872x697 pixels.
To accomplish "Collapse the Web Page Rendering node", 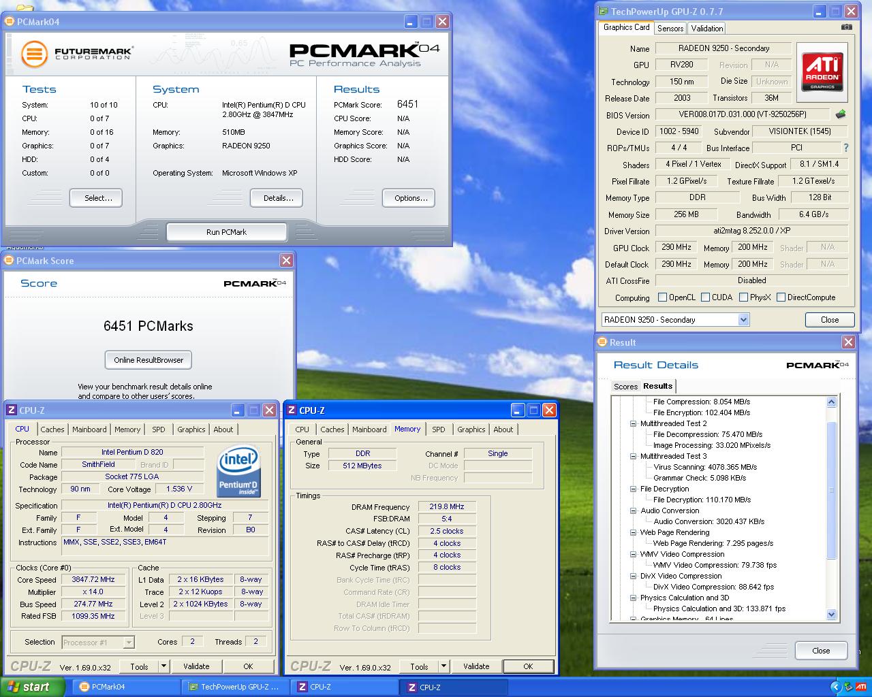I will coord(633,532).
